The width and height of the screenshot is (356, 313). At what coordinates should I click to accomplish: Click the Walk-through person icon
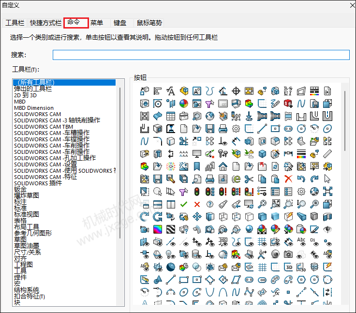[262, 254]
